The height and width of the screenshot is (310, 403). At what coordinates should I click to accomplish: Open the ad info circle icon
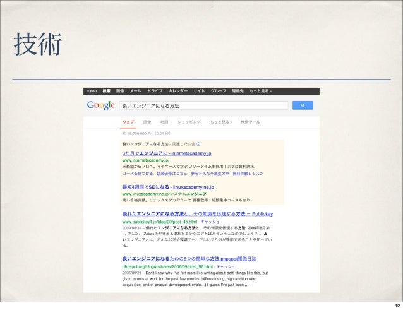point(198,144)
